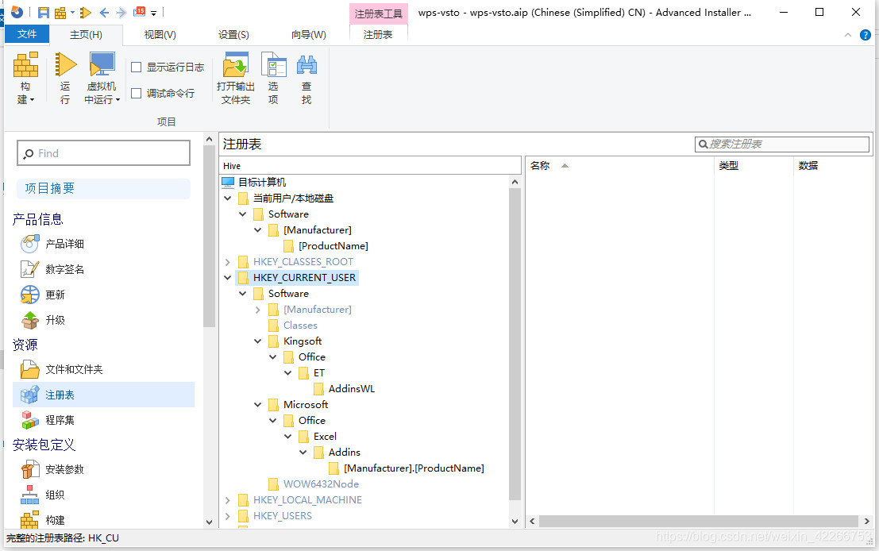Image resolution: width=879 pixels, height=551 pixels.
Task: Switch to View (视图) ribbon tab
Action: click(x=160, y=35)
